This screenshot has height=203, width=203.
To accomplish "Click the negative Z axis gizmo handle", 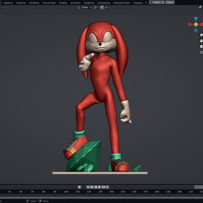I will (x=196, y=30).
